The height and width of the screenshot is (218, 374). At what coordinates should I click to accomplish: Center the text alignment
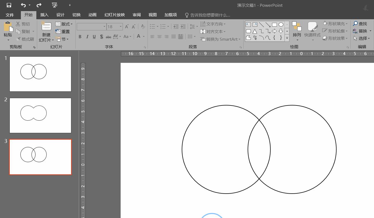click(159, 37)
